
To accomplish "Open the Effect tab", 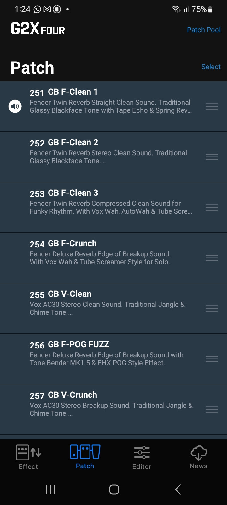I will (28, 457).
